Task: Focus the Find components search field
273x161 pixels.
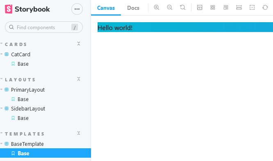Action: (44, 27)
